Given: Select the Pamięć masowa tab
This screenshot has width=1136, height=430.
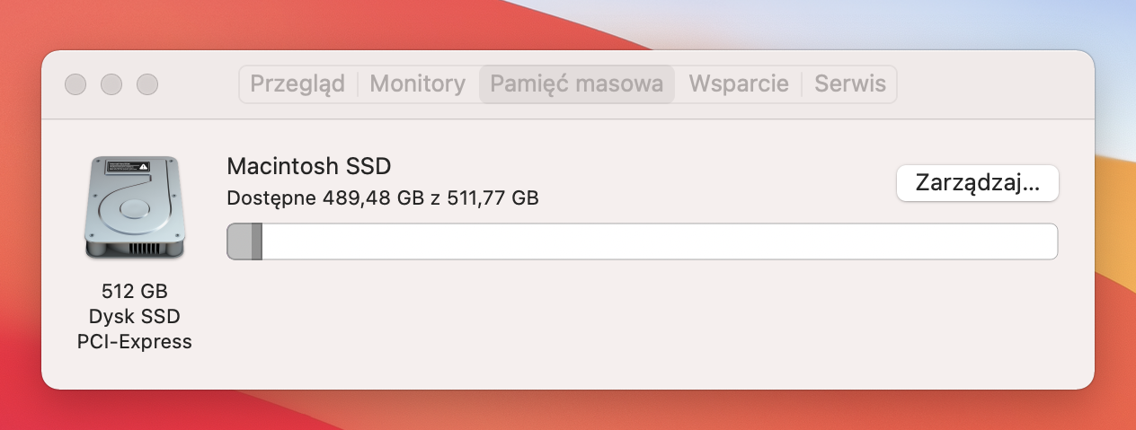Looking at the screenshot, I should point(577,84).
